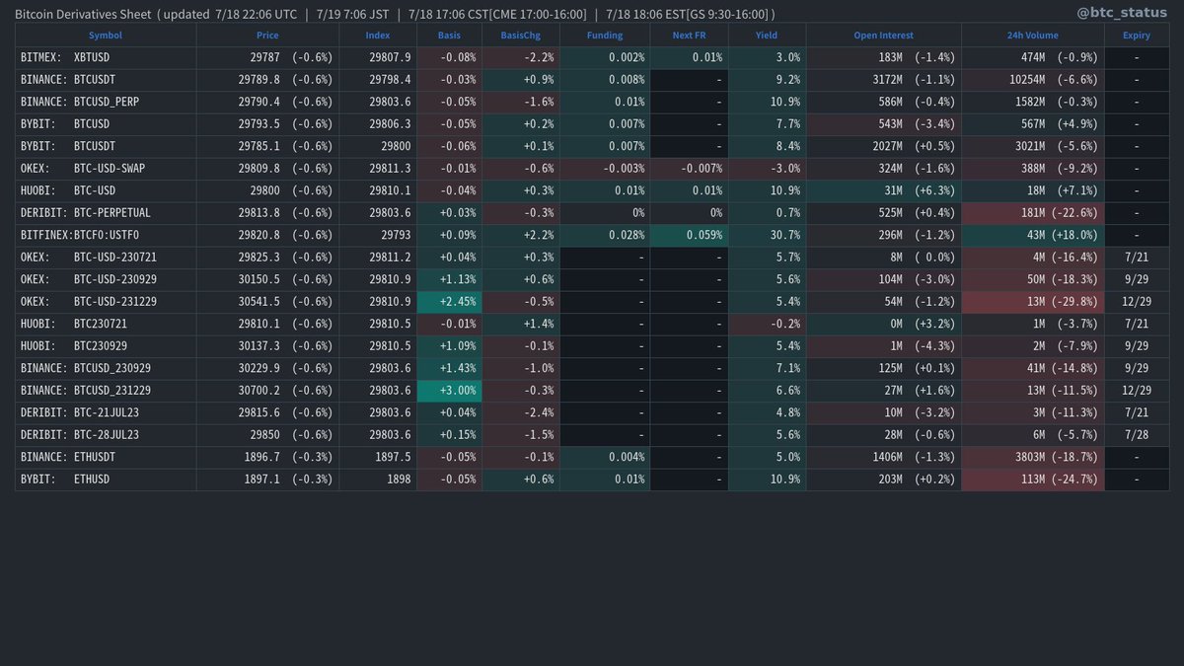Click the 13M (-29.8%) volume cell

click(x=1032, y=302)
